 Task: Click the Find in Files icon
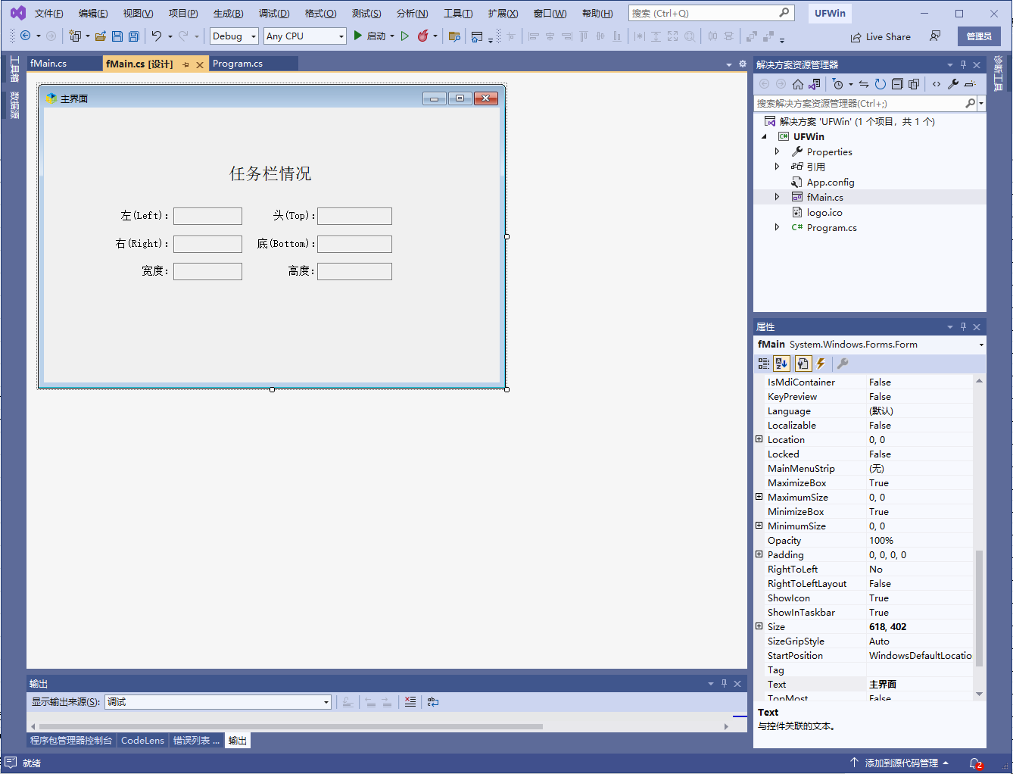pyautogui.click(x=454, y=36)
